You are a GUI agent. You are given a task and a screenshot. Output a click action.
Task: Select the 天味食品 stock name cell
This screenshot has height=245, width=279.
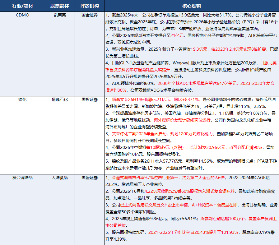60,210
